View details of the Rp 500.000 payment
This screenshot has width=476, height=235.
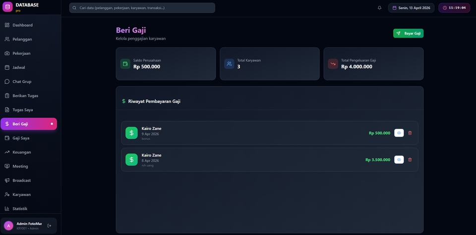399,133
